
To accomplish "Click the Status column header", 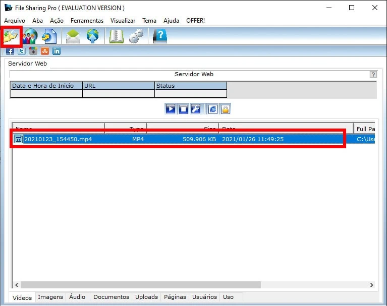I will coord(191,86).
